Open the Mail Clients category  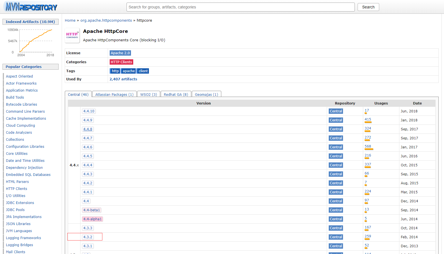[15, 252]
